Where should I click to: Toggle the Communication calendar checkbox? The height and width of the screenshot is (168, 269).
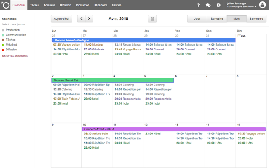click(3, 35)
